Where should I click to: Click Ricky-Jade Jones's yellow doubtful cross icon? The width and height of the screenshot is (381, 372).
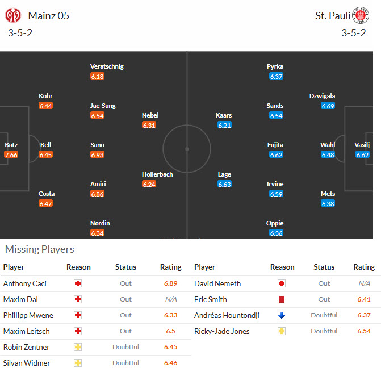point(282,331)
